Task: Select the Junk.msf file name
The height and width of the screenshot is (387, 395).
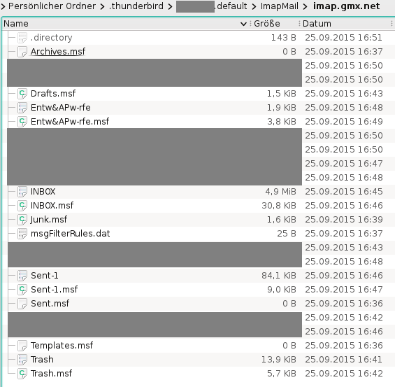Action: point(49,220)
